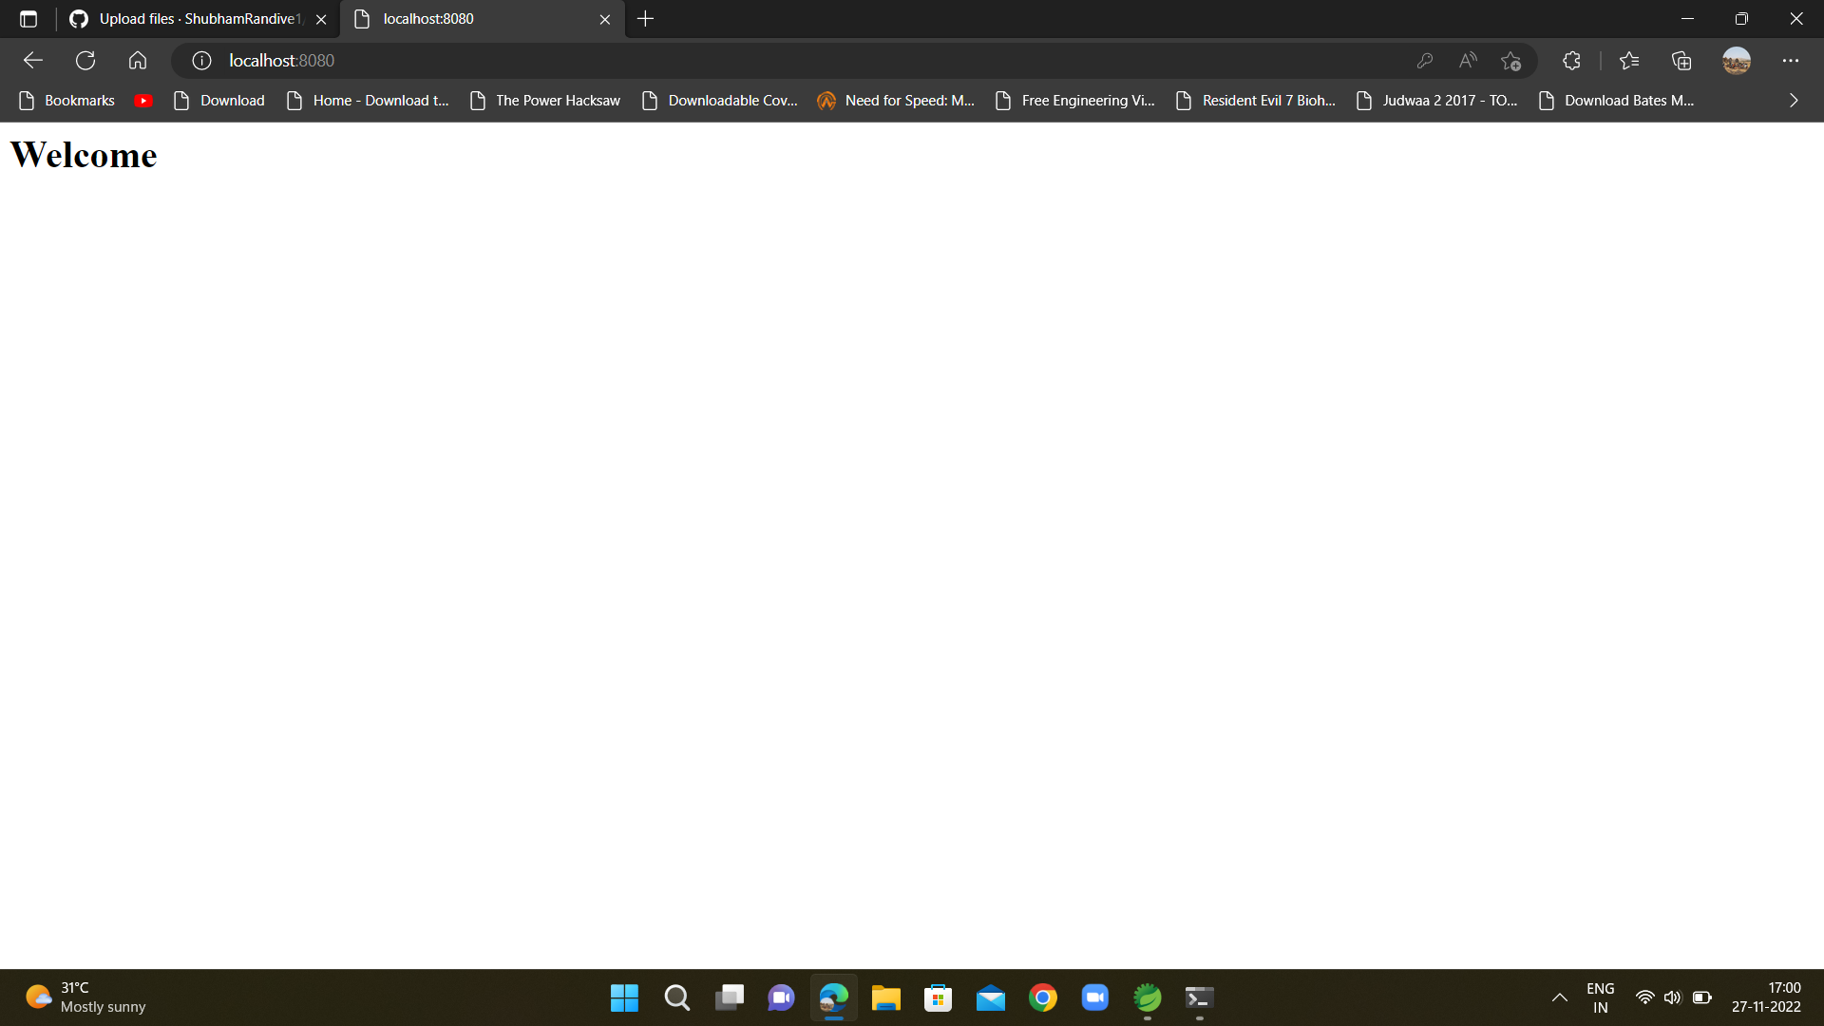Viewport: 1824px width, 1026px height.
Task: Open the Extensions puzzle icon
Action: coord(1570,60)
